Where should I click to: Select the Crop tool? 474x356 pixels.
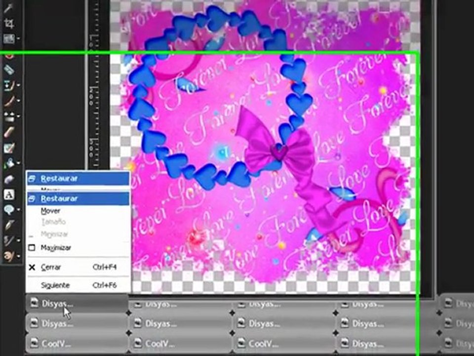coord(8,23)
